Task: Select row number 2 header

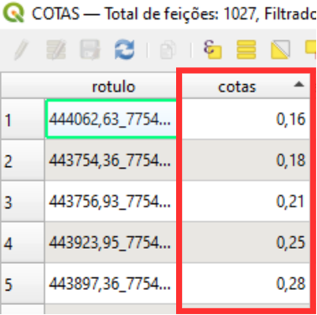Action: click(23, 160)
